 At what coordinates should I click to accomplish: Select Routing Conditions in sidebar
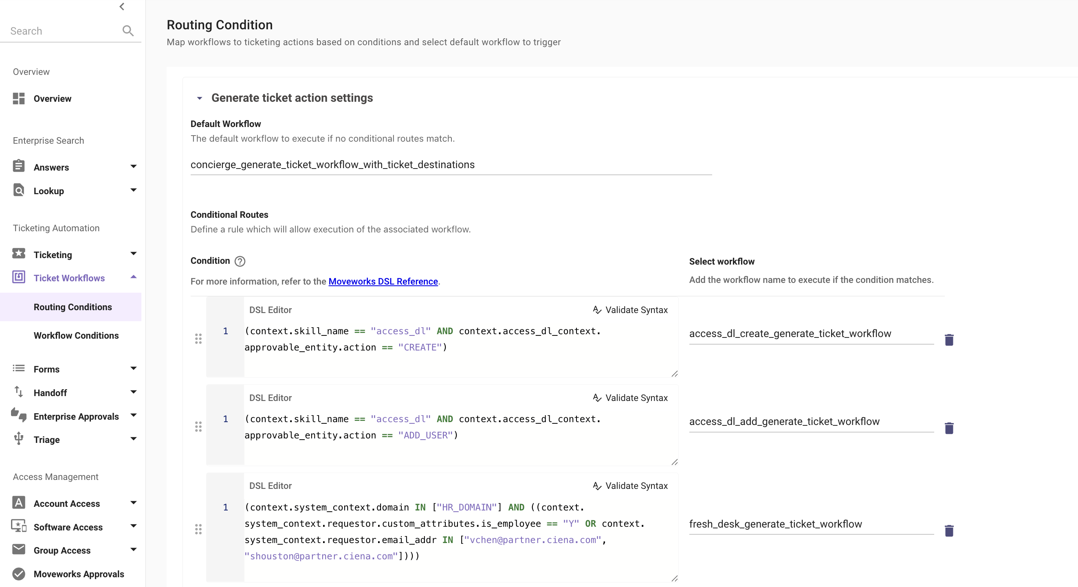[73, 307]
